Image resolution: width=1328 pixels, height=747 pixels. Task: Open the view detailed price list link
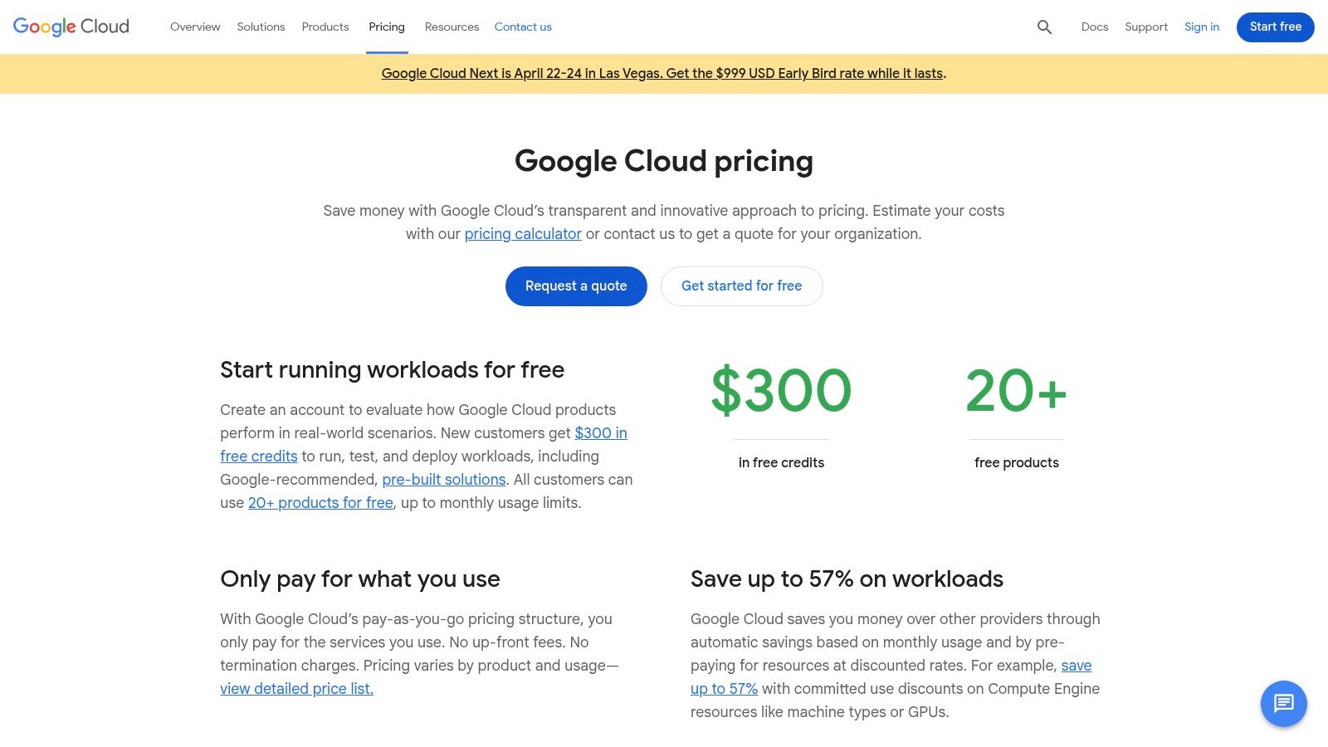point(296,688)
